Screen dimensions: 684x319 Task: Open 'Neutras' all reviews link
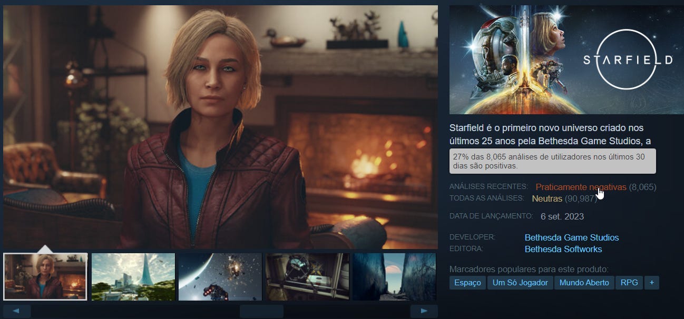[547, 198]
